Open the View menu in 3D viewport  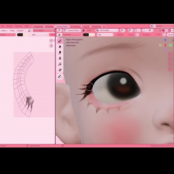tap(89, 30)
